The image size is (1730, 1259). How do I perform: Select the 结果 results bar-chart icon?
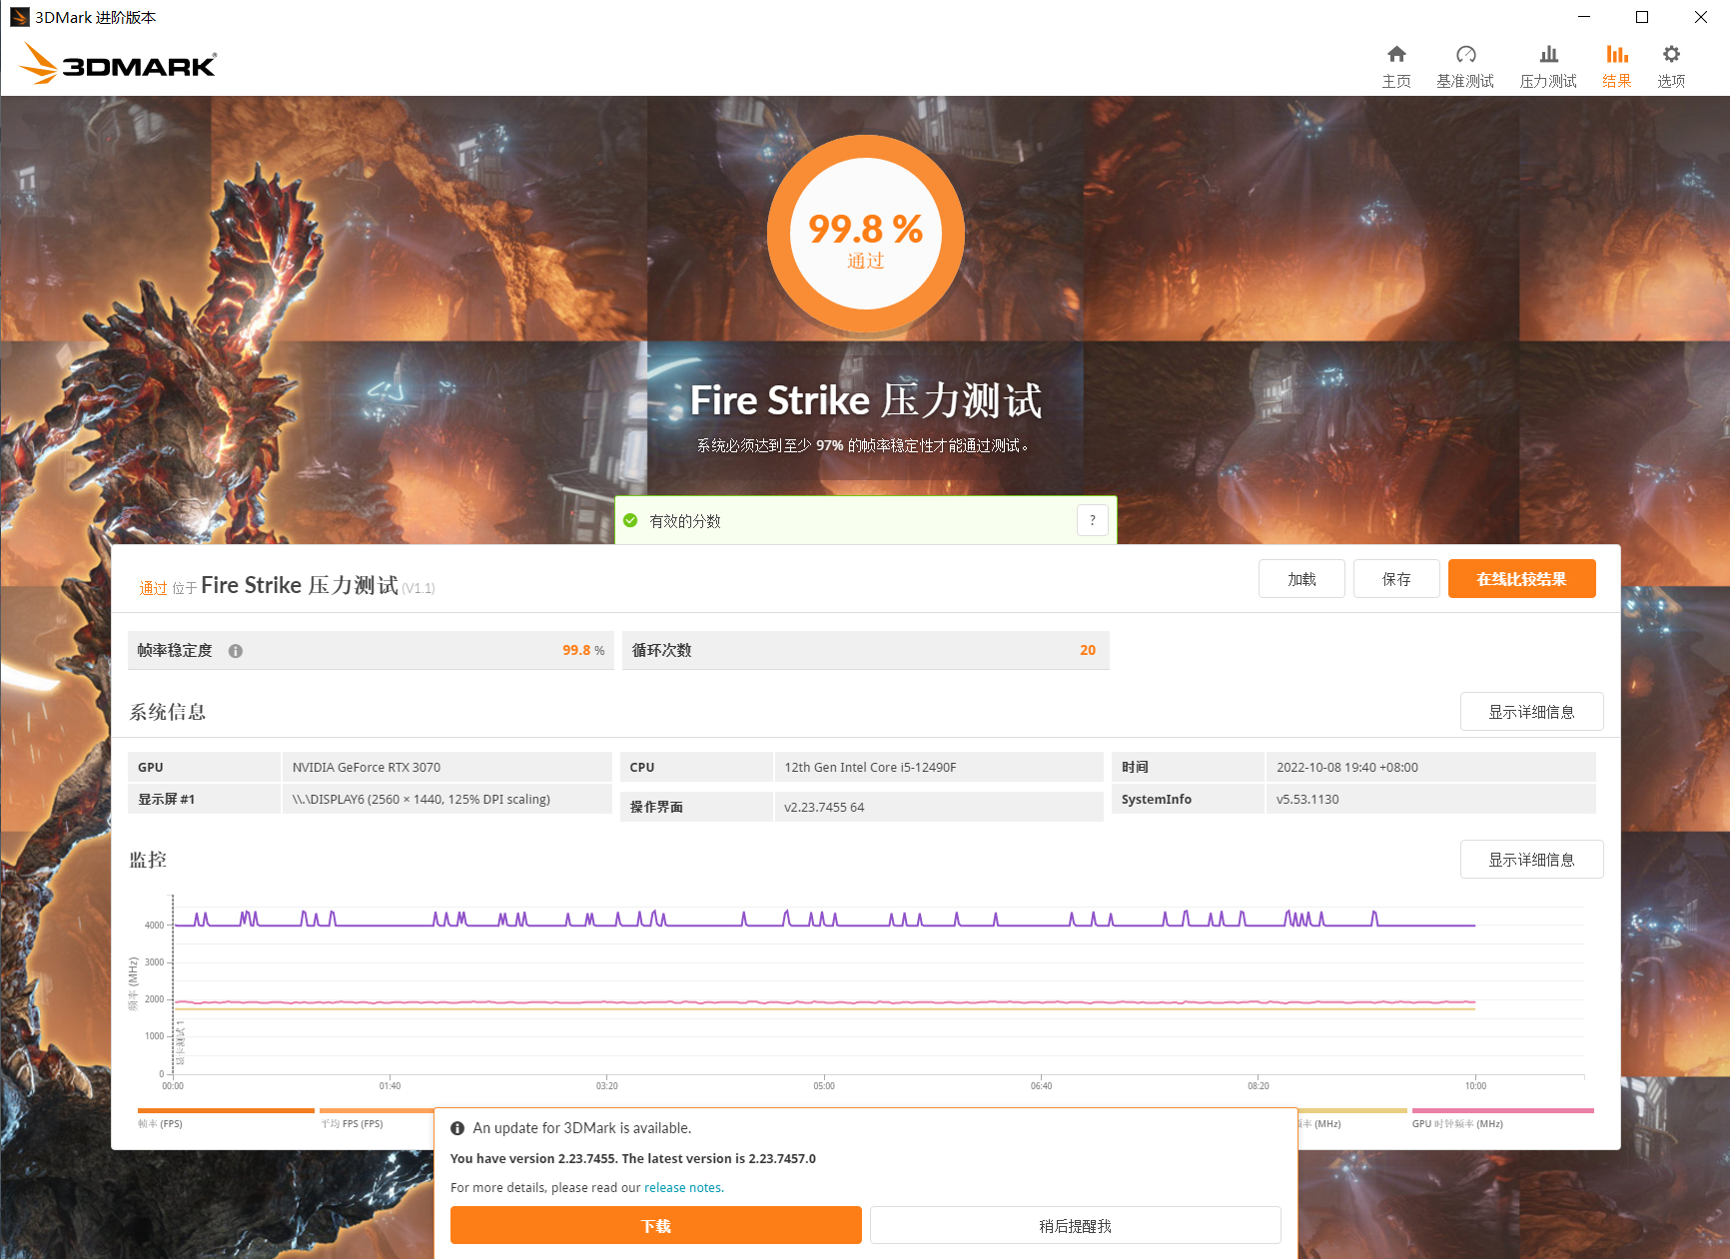tap(1617, 54)
